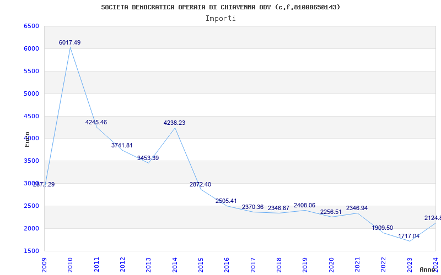Image resolution: width=441 pixels, height=275 pixels.
Task: Click the y-axis label 3500
Action: (31, 161)
